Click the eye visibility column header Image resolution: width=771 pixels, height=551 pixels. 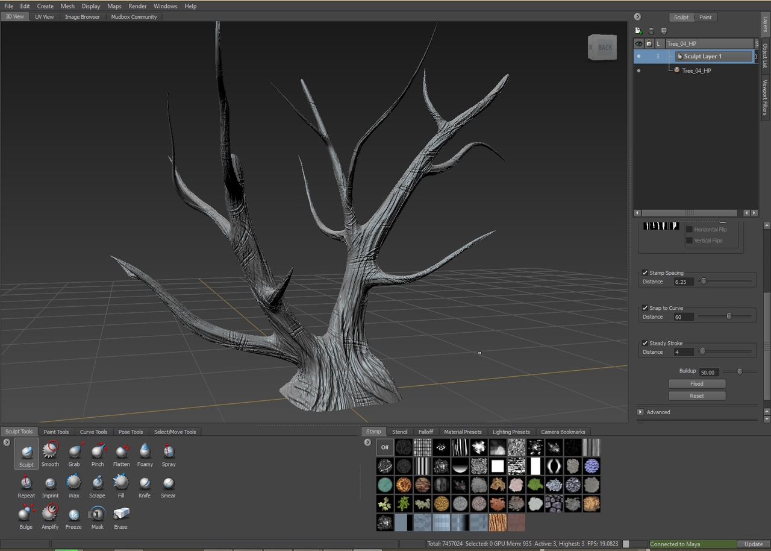point(638,43)
